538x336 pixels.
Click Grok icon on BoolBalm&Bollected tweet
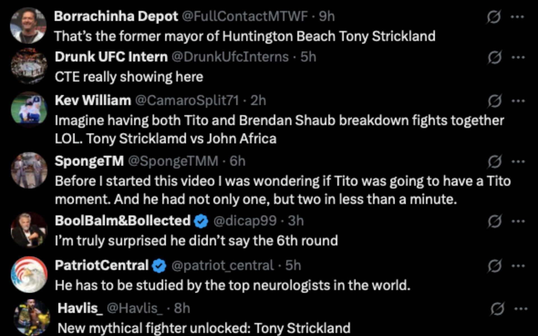pyautogui.click(x=494, y=221)
